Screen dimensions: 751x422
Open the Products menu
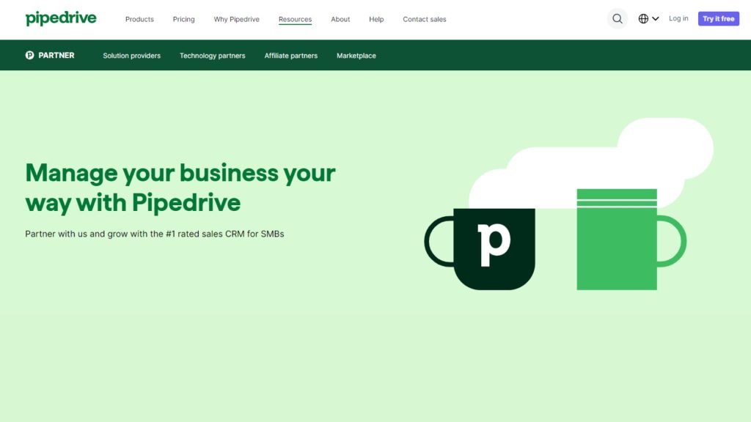tap(139, 19)
